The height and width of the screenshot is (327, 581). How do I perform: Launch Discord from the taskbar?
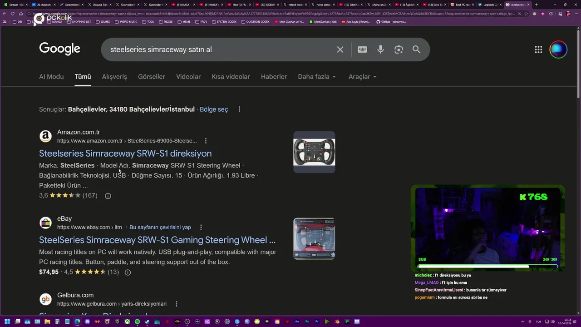[x=87, y=322]
